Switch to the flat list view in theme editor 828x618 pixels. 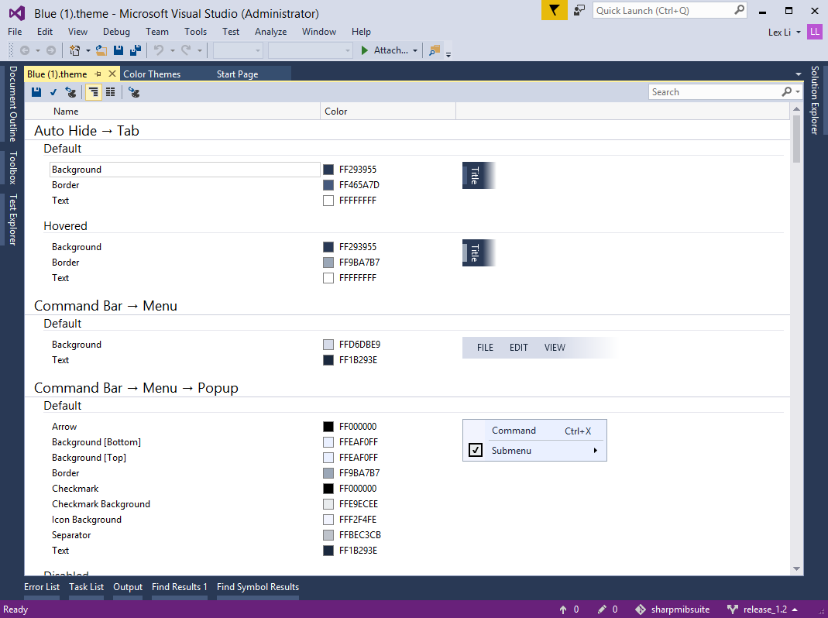tap(111, 91)
